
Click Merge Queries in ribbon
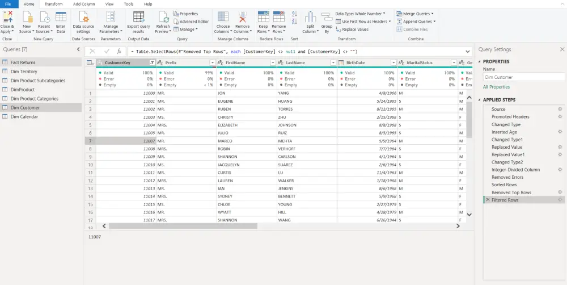(415, 14)
